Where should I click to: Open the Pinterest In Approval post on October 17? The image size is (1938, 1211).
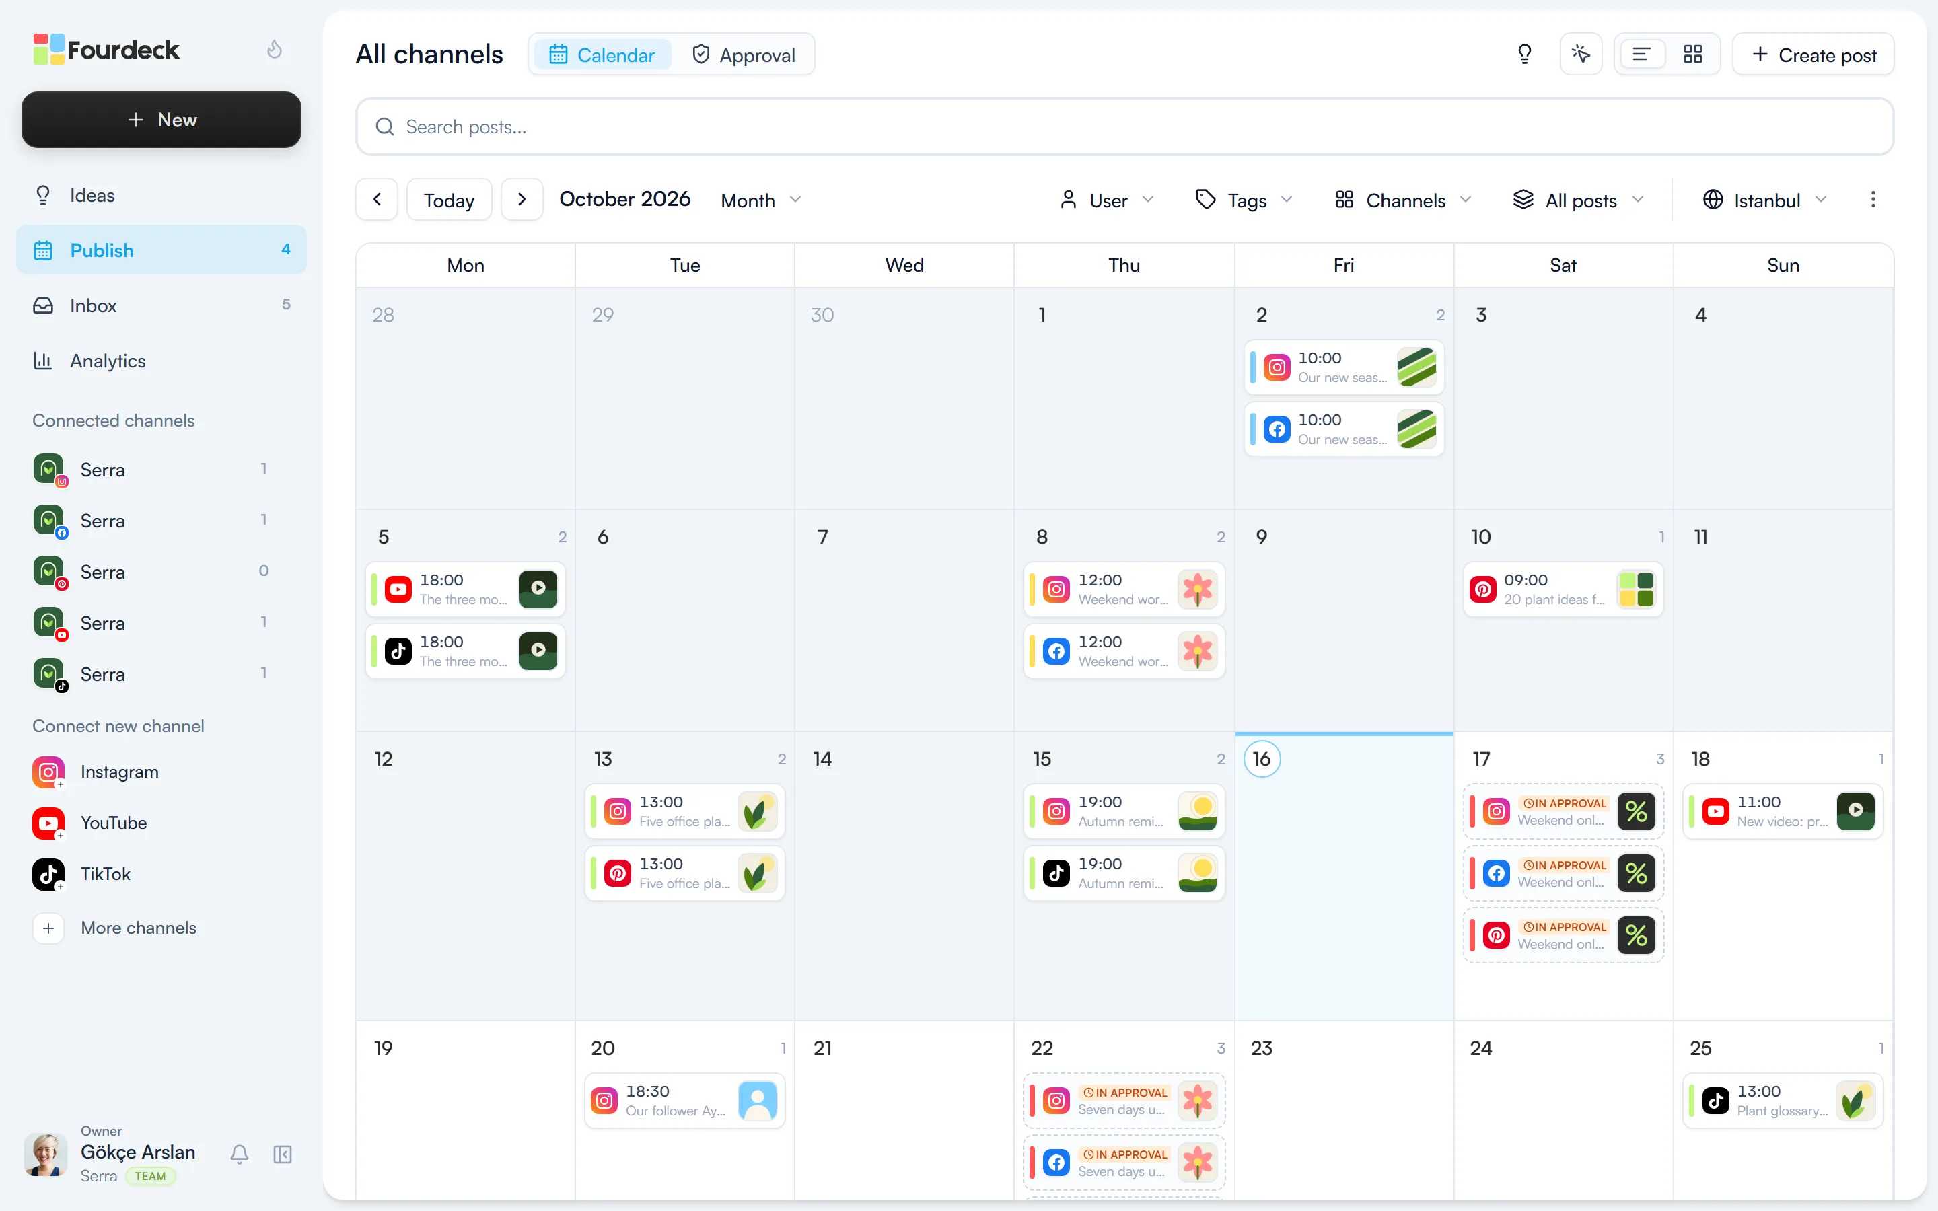1563,935
